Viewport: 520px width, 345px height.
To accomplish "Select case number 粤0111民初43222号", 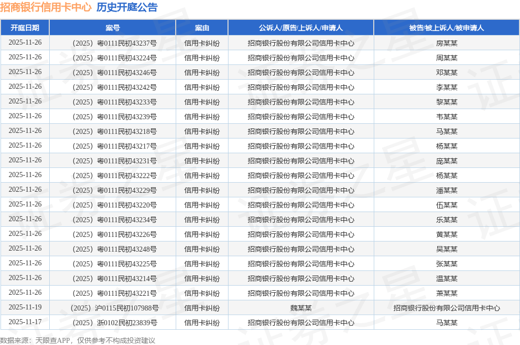I will (x=114, y=176).
